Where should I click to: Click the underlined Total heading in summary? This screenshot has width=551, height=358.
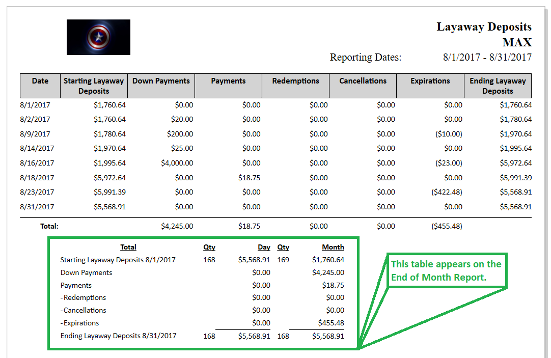point(128,247)
